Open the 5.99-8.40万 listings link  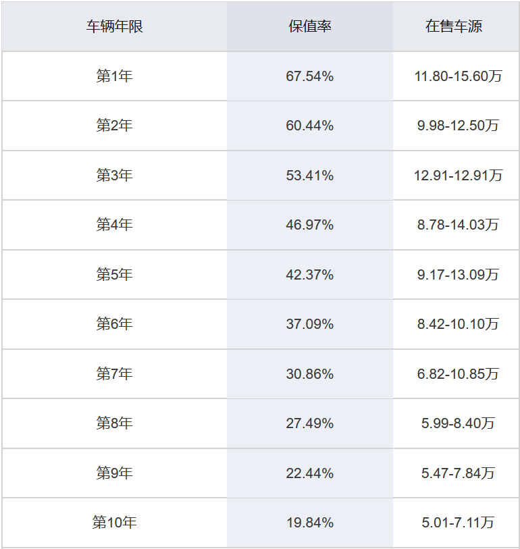point(458,423)
